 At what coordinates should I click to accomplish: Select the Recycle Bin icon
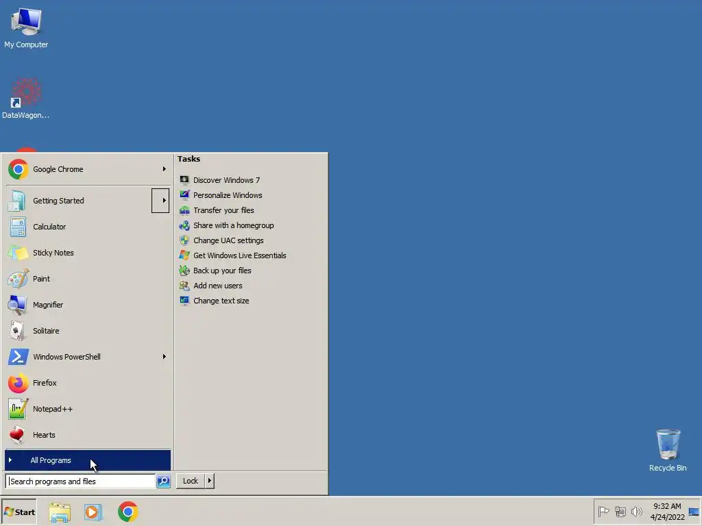(x=668, y=450)
